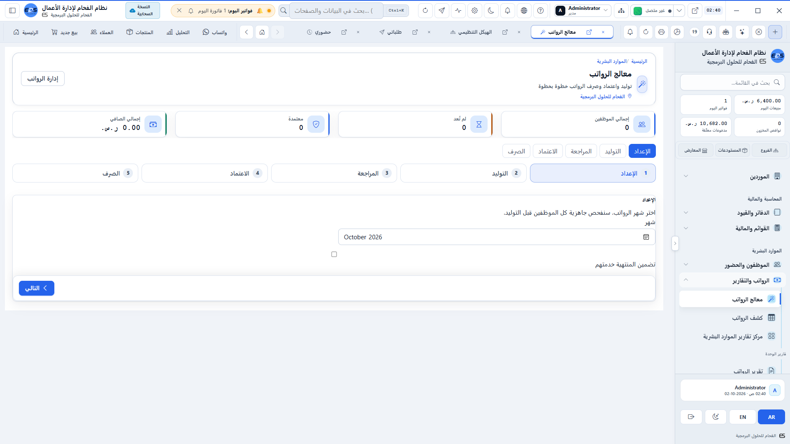This screenshot has width=790, height=444.
Task: Open the organization hierarchy icon near Administrator
Action: coord(621,11)
